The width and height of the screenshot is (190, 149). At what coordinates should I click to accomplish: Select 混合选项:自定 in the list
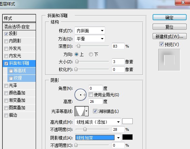(19, 27)
